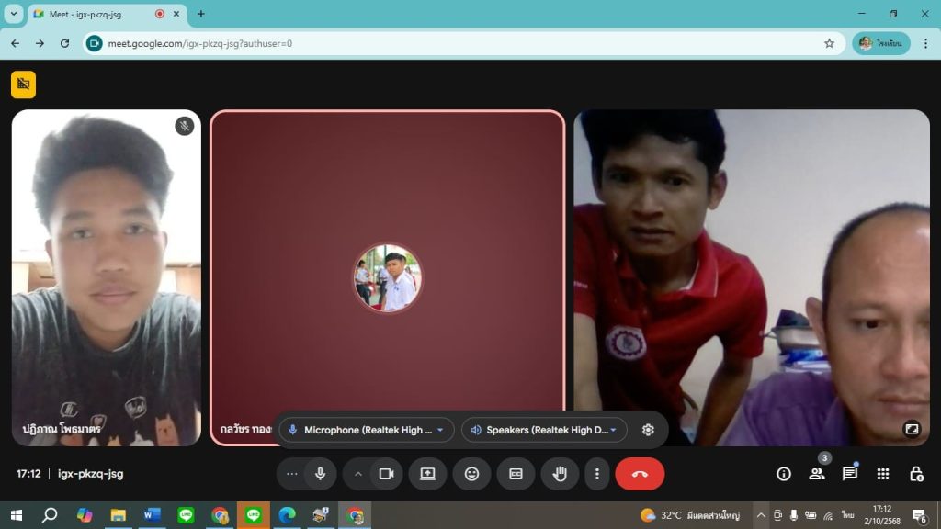Open the activities grid icon
The height and width of the screenshot is (529, 941).
[883, 474]
